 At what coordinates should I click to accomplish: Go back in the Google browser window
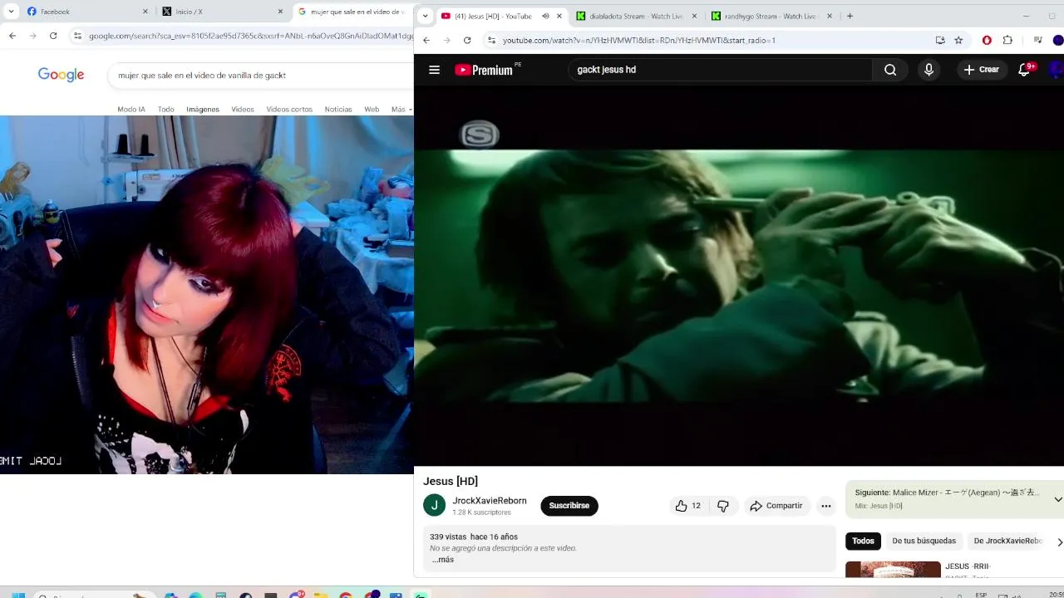tap(12, 36)
